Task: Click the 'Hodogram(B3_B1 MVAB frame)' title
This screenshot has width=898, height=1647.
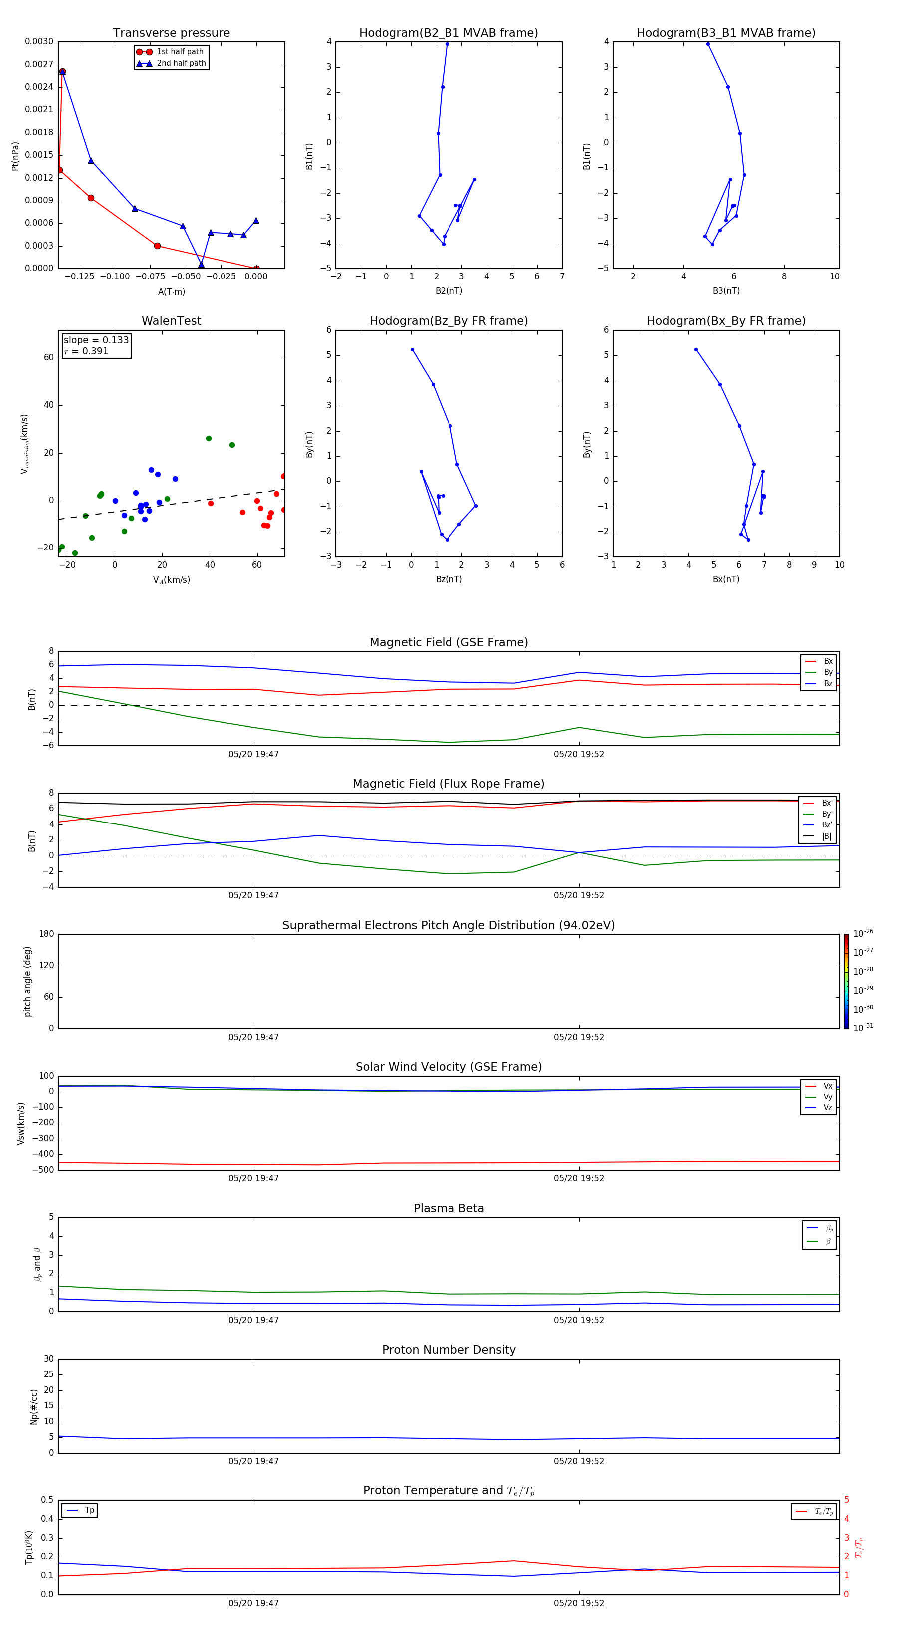Action: [x=726, y=33]
